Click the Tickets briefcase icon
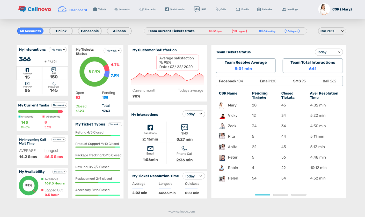 pyautogui.click(x=95, y=9)
